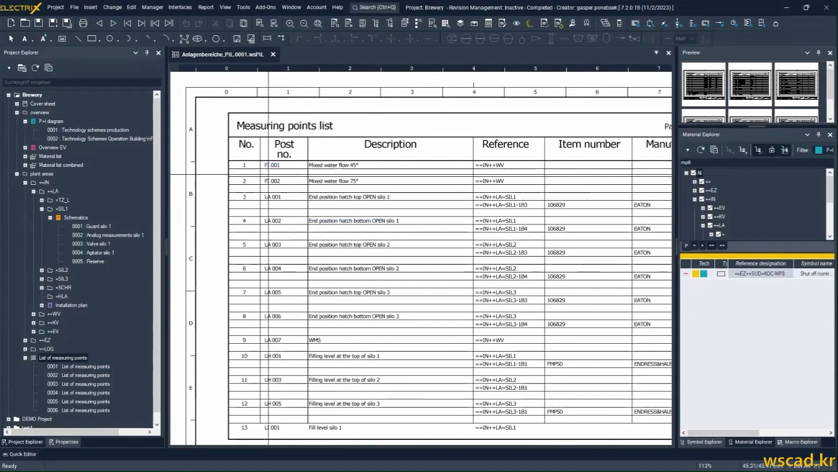
Task: Uncheck the All checkbox in Material Explorer
Action: coord(693,173)
